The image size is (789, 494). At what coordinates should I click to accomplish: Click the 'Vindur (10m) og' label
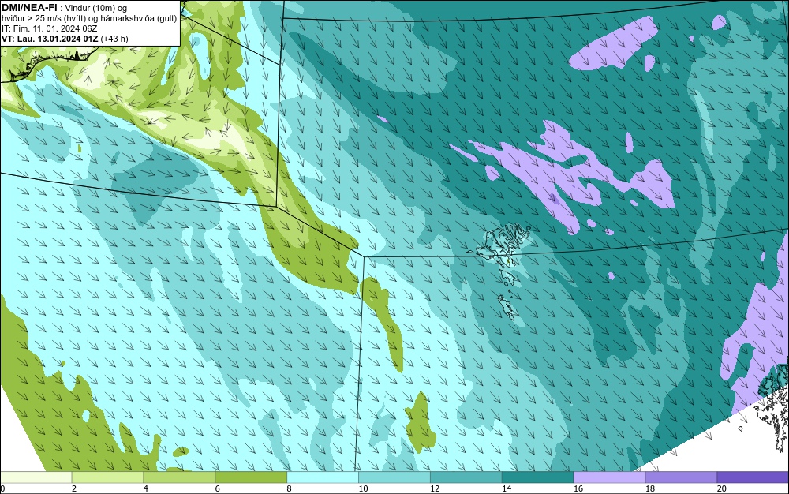coord(96,8)
